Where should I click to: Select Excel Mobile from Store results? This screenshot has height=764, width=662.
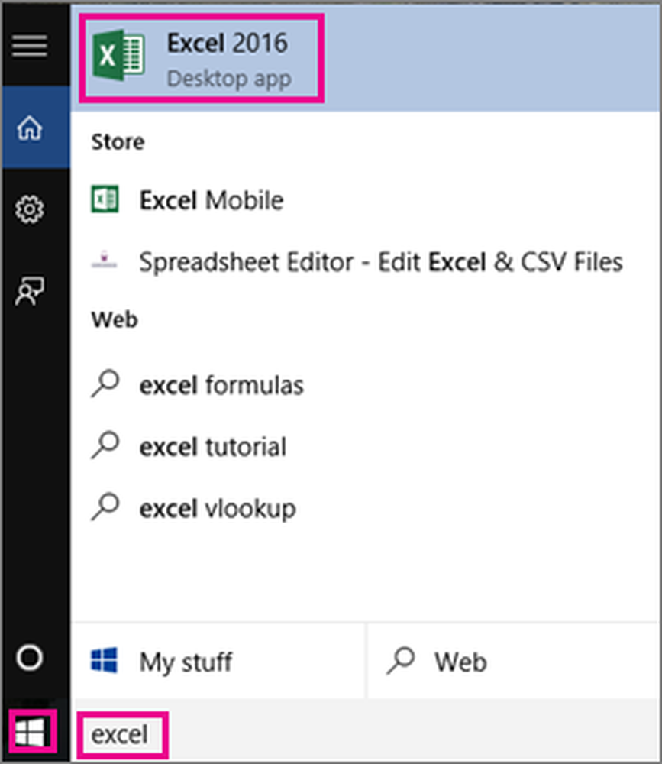(211, 200)
